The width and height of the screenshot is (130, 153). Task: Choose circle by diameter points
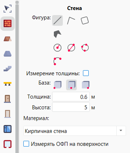point(71,48)
